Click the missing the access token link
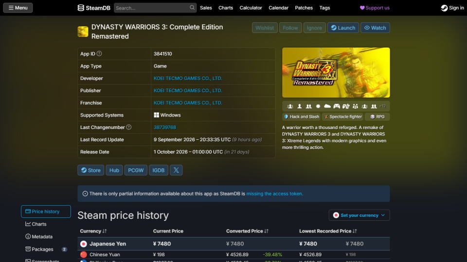The width and height of the screenshot is (467, 262). click(274, 194)
